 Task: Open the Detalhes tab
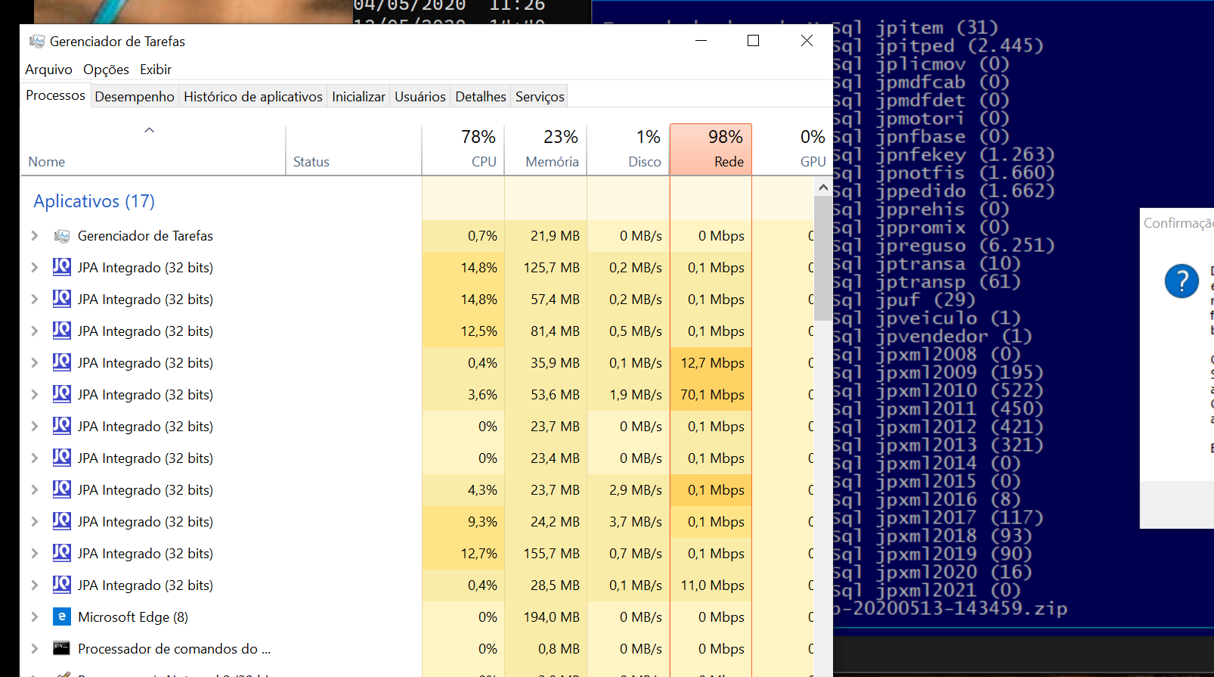[x=481, y=97]
